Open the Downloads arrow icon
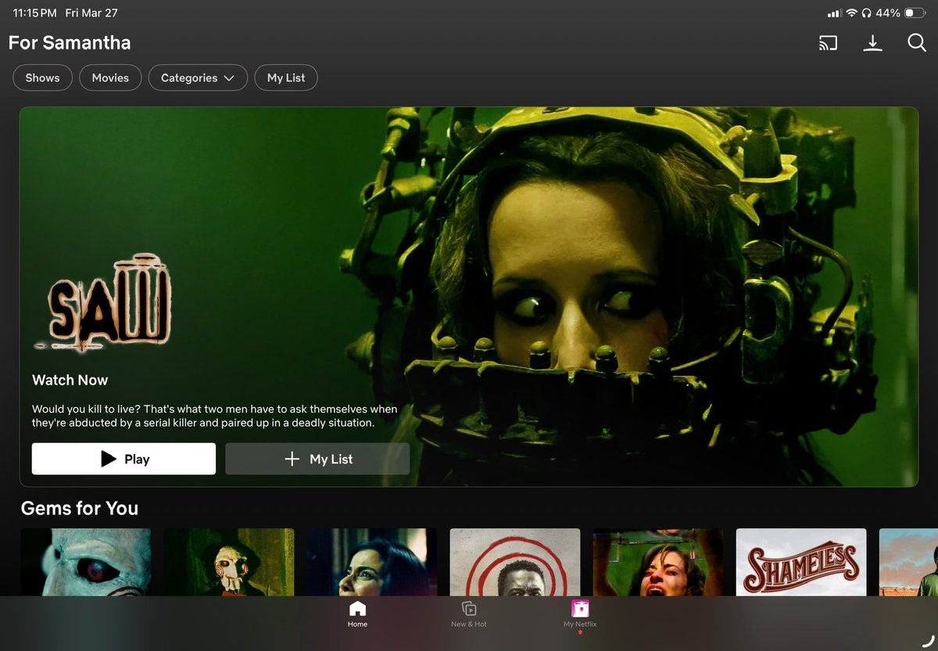The width and height of the screenshot is (938, 651). pyautogui.click(x=872, y=43)
